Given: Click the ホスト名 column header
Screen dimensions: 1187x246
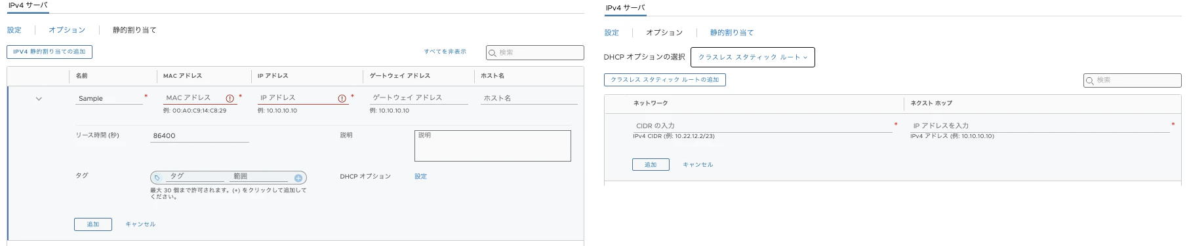Looking at the screenshot, I should (x=493, y=76).
